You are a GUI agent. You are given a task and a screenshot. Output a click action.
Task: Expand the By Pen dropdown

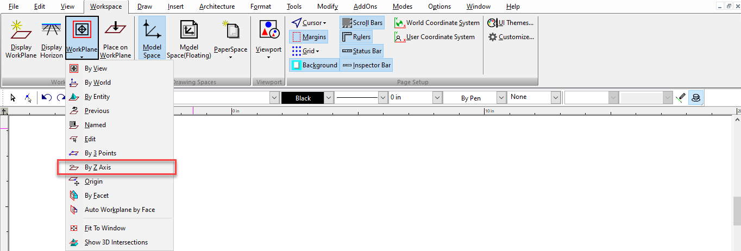pos(500,98)
